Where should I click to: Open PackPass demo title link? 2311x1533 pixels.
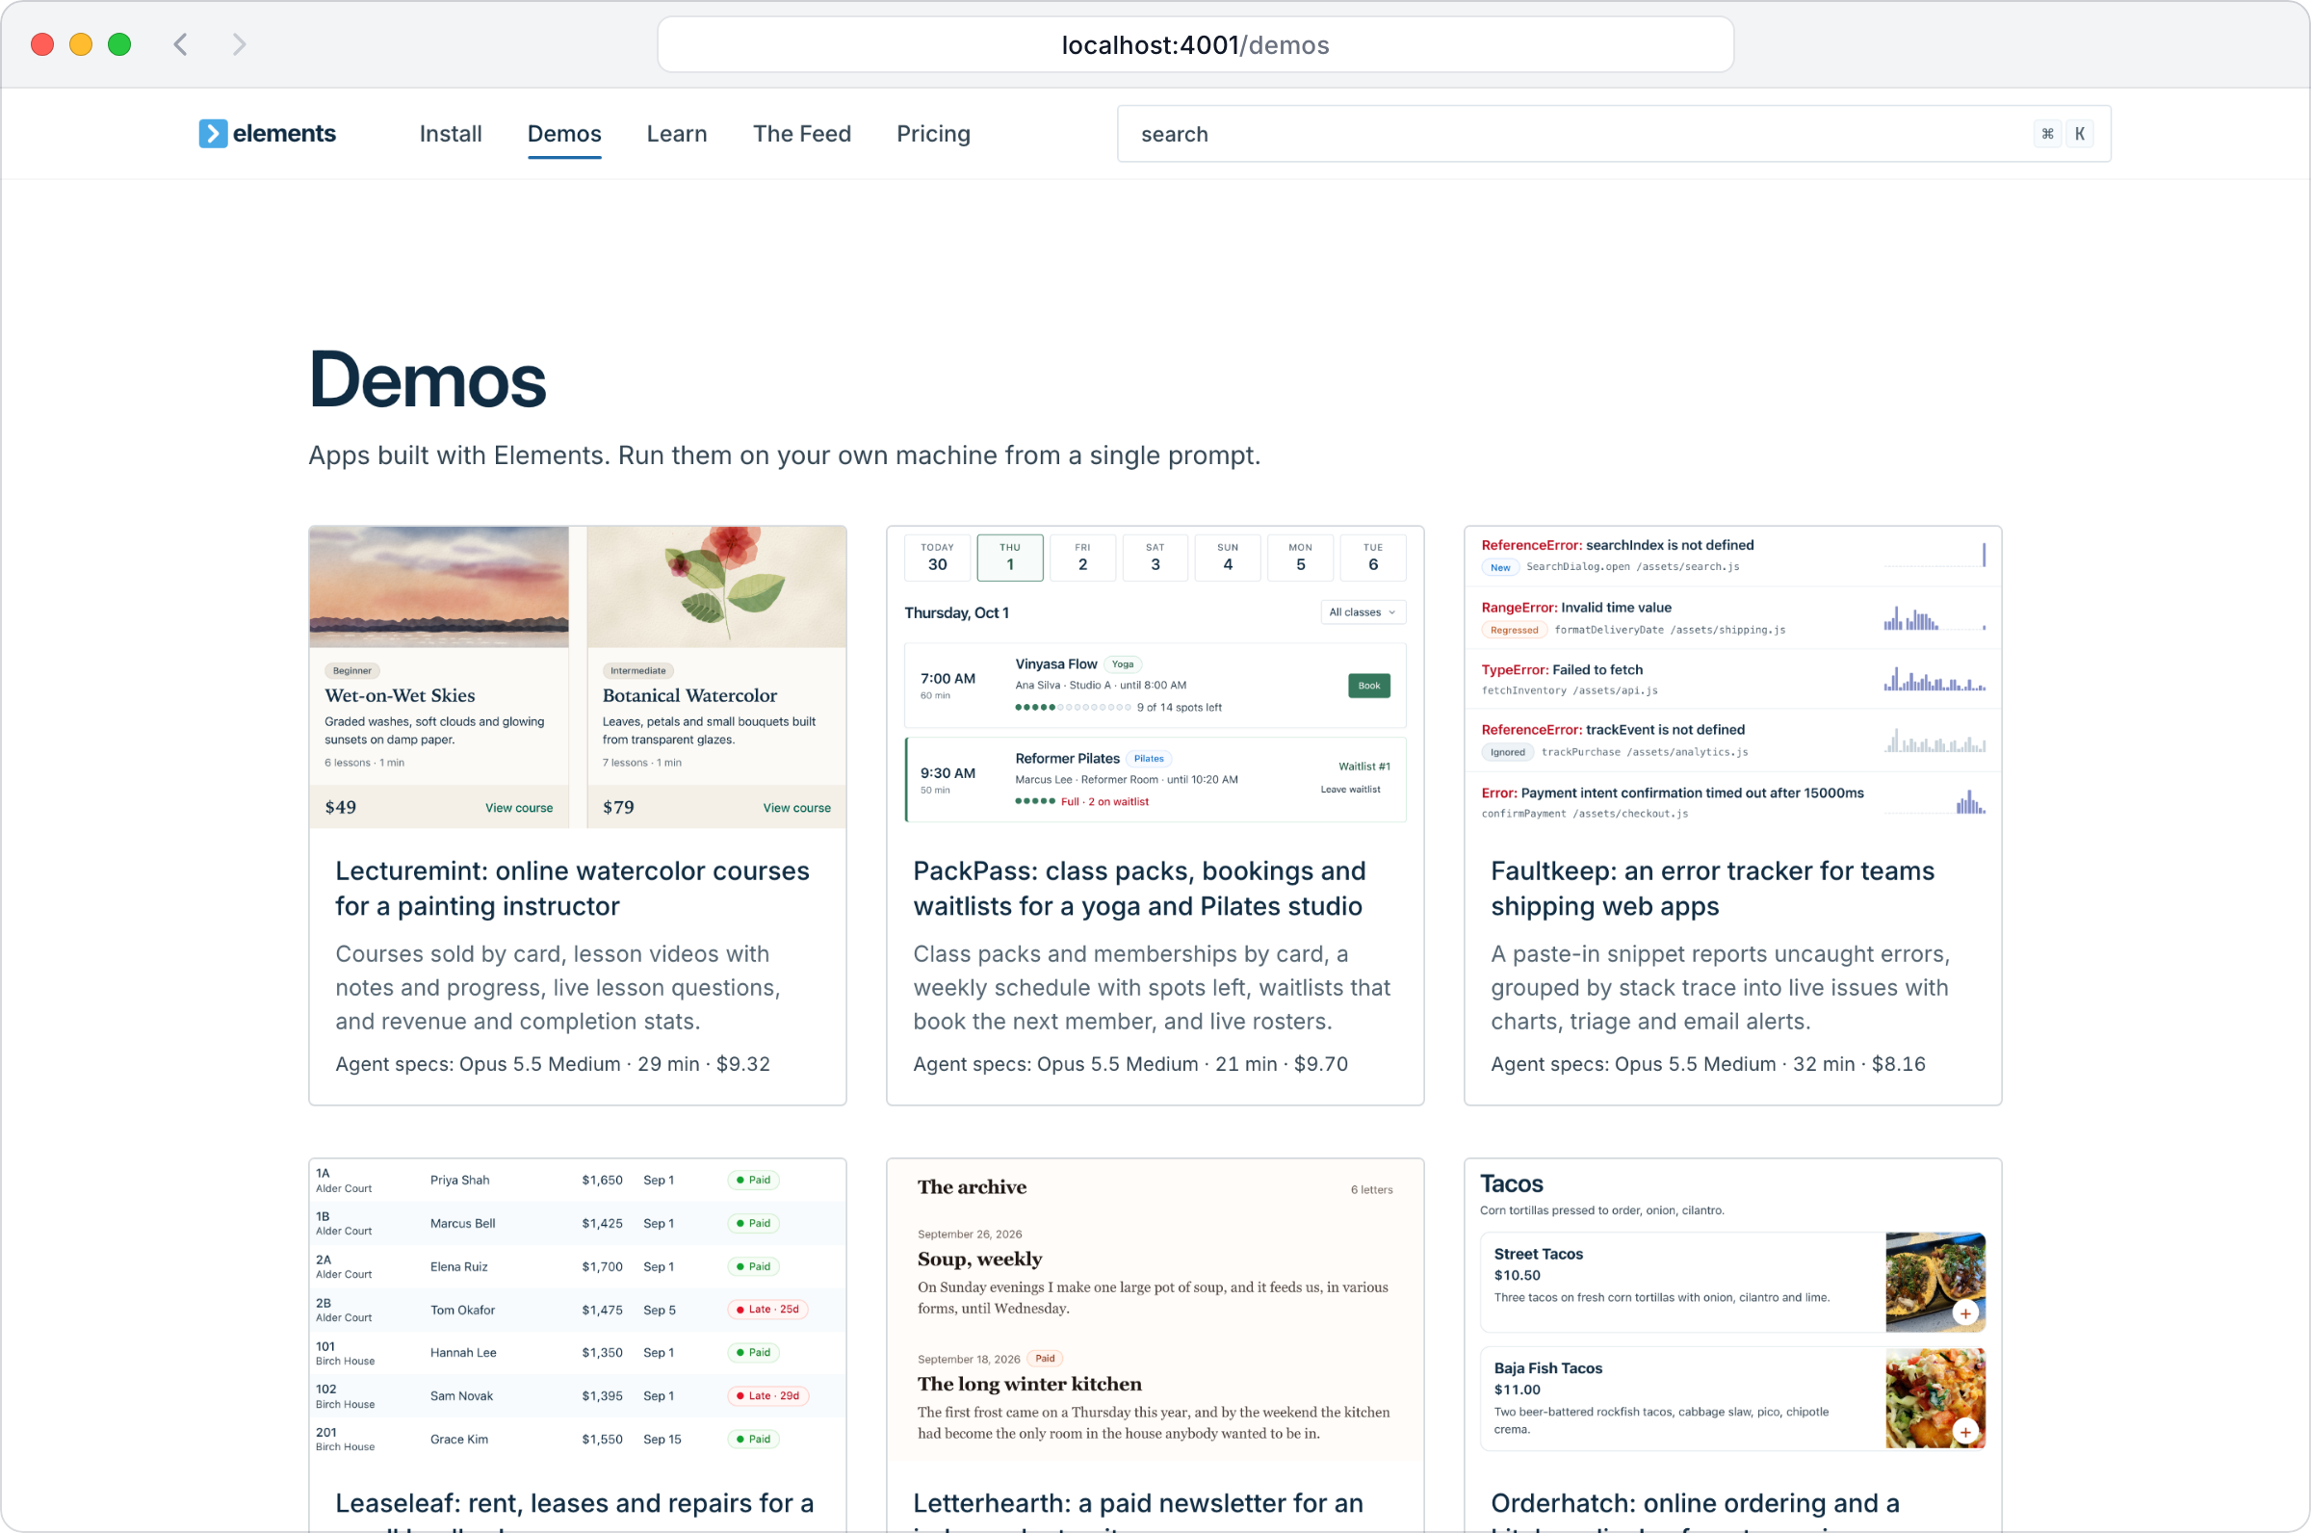click(1139, 889)
